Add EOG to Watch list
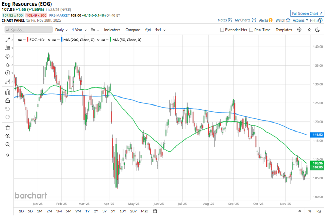Image resolution: width=327 pixels, height=219 pixels. pos(283,20)
